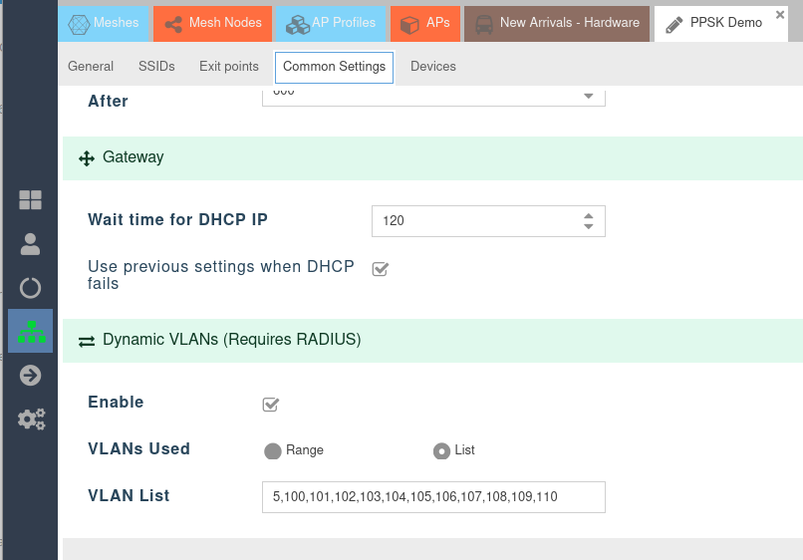
Task: Click into the VLAN List text field
Action: coord(433,497)
